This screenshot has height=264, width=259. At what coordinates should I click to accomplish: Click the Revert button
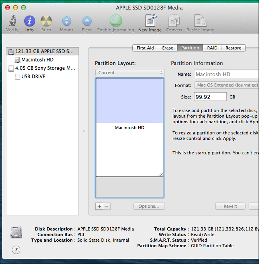click(230, 206)
